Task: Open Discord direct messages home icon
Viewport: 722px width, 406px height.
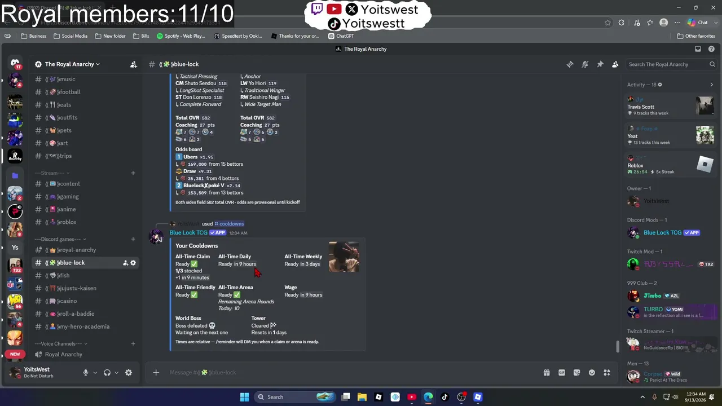Action: pyautogui.click(x=15, y=63)
